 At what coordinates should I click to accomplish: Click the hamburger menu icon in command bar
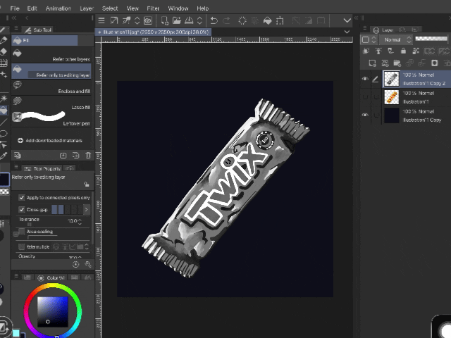[101, 20]
